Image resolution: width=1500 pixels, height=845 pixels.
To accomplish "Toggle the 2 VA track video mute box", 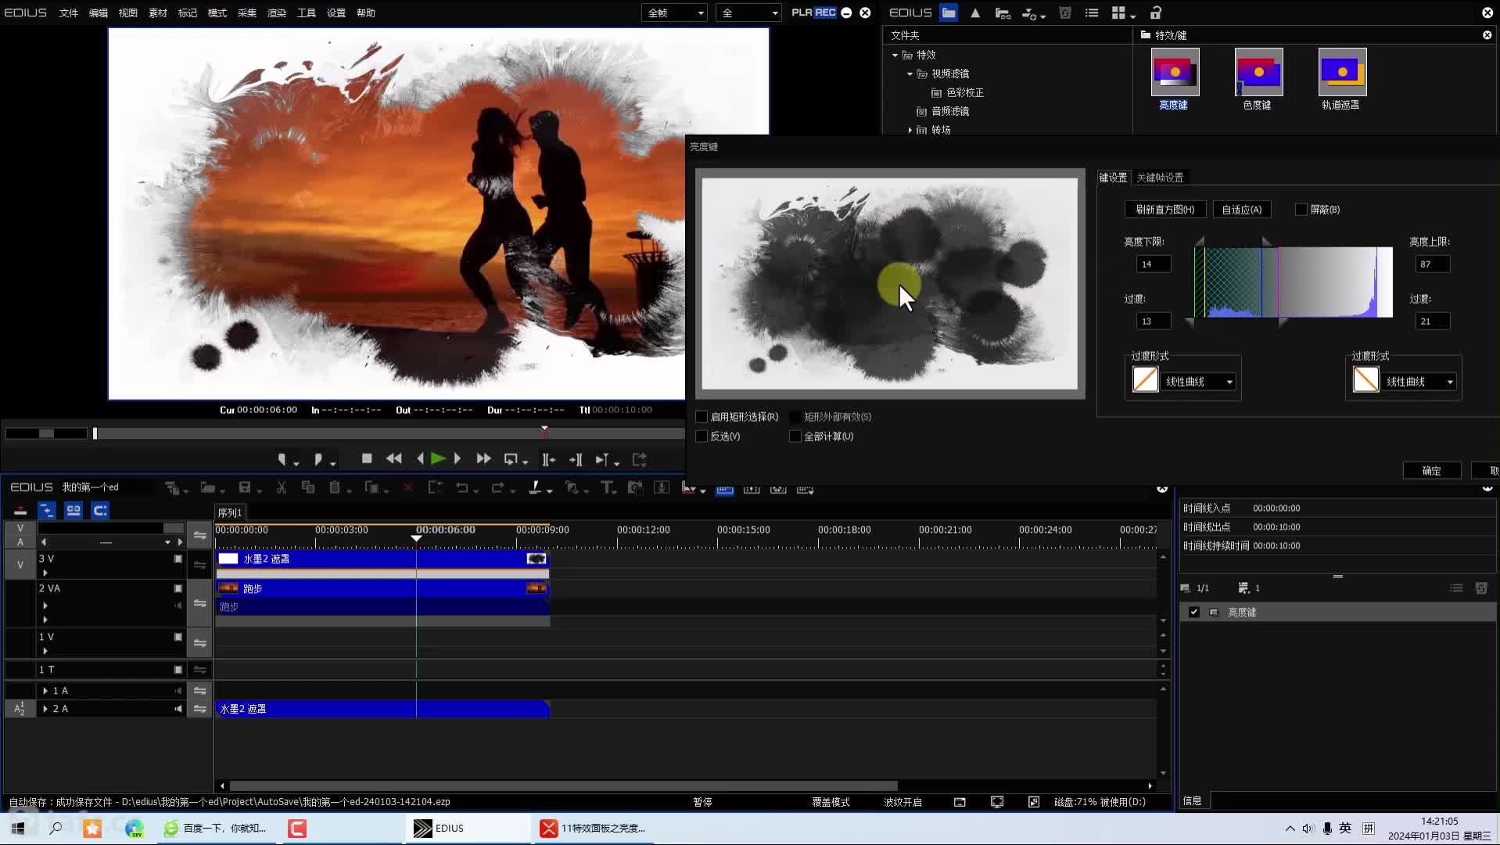I will coord(178,588).
